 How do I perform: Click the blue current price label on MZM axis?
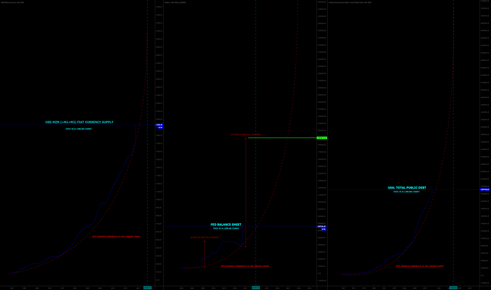click(x=159, y=125)
